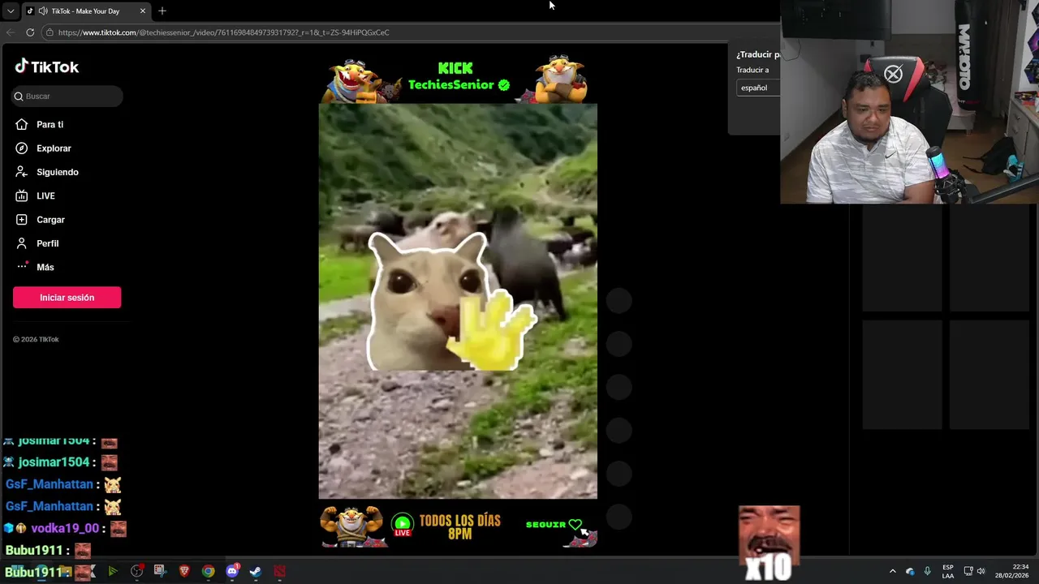Open the green arrow app on taskbar
The height and width of the screenshot is (584, 1039).
113,571
